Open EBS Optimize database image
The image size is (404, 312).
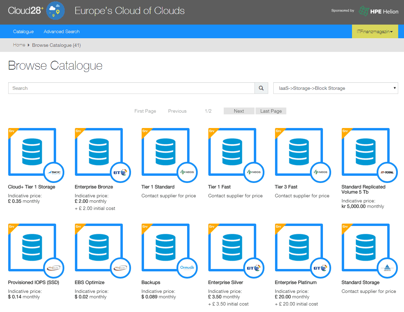point(99,247)
